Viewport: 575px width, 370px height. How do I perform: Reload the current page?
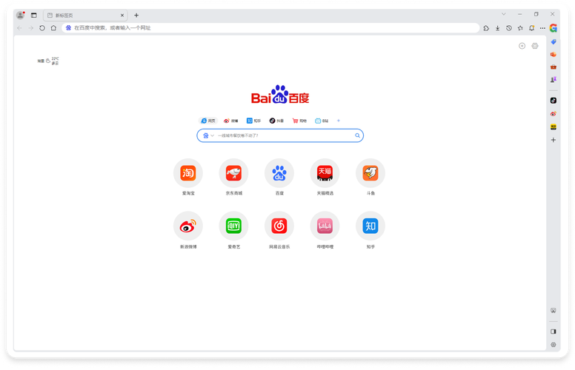(42, 28)
